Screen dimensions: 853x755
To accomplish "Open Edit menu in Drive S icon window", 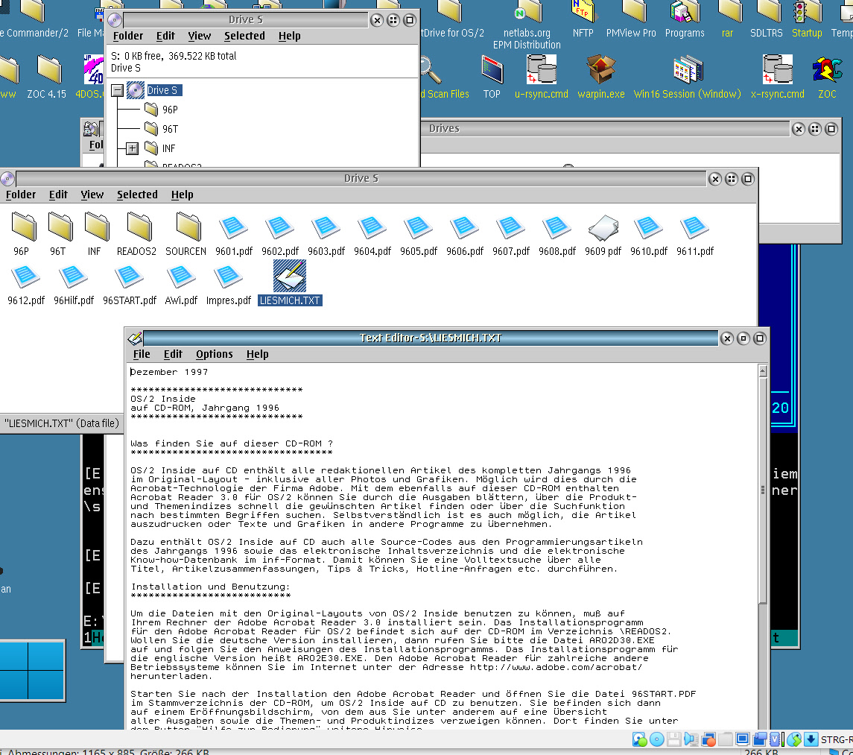I will click(58, 195).
